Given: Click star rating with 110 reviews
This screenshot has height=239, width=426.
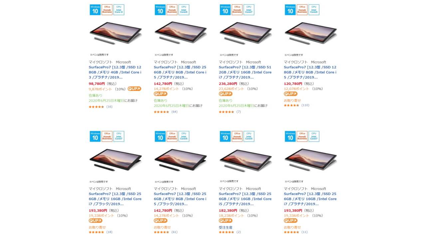Looking at the screenshot, I should pos(292,106).
